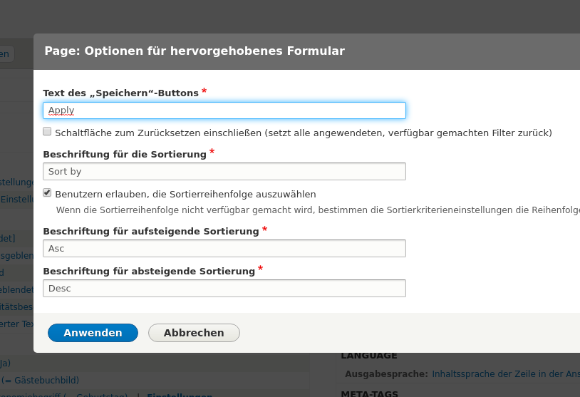Click the 'Beschriftung für aufsteigende Sortierung' label
Image resolution: width=580 pixels, height=397 pixels.
(x=151, y=232)
